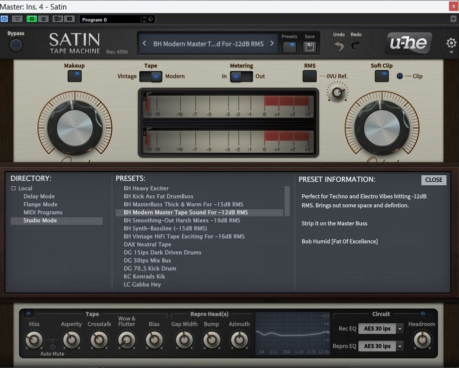The image size is (459, 368).
Task: Flip the Metering In/Out switch
Action: (241, 77)
